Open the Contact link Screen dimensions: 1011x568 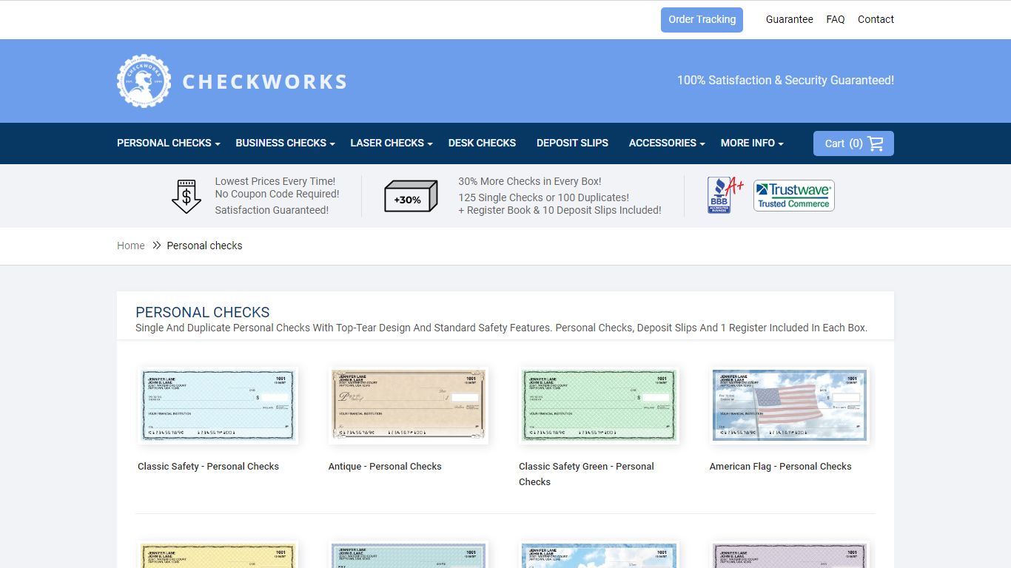pos(876,20)
